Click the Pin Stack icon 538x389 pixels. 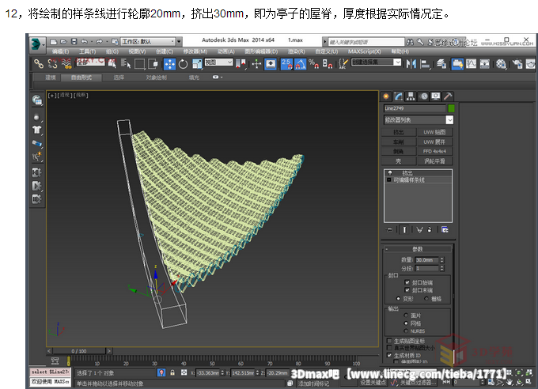[x=389, y=229]
